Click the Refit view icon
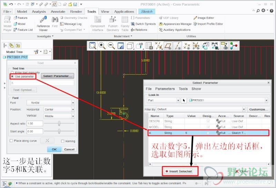This screenshot has height=188, width=276. (92, 46)
